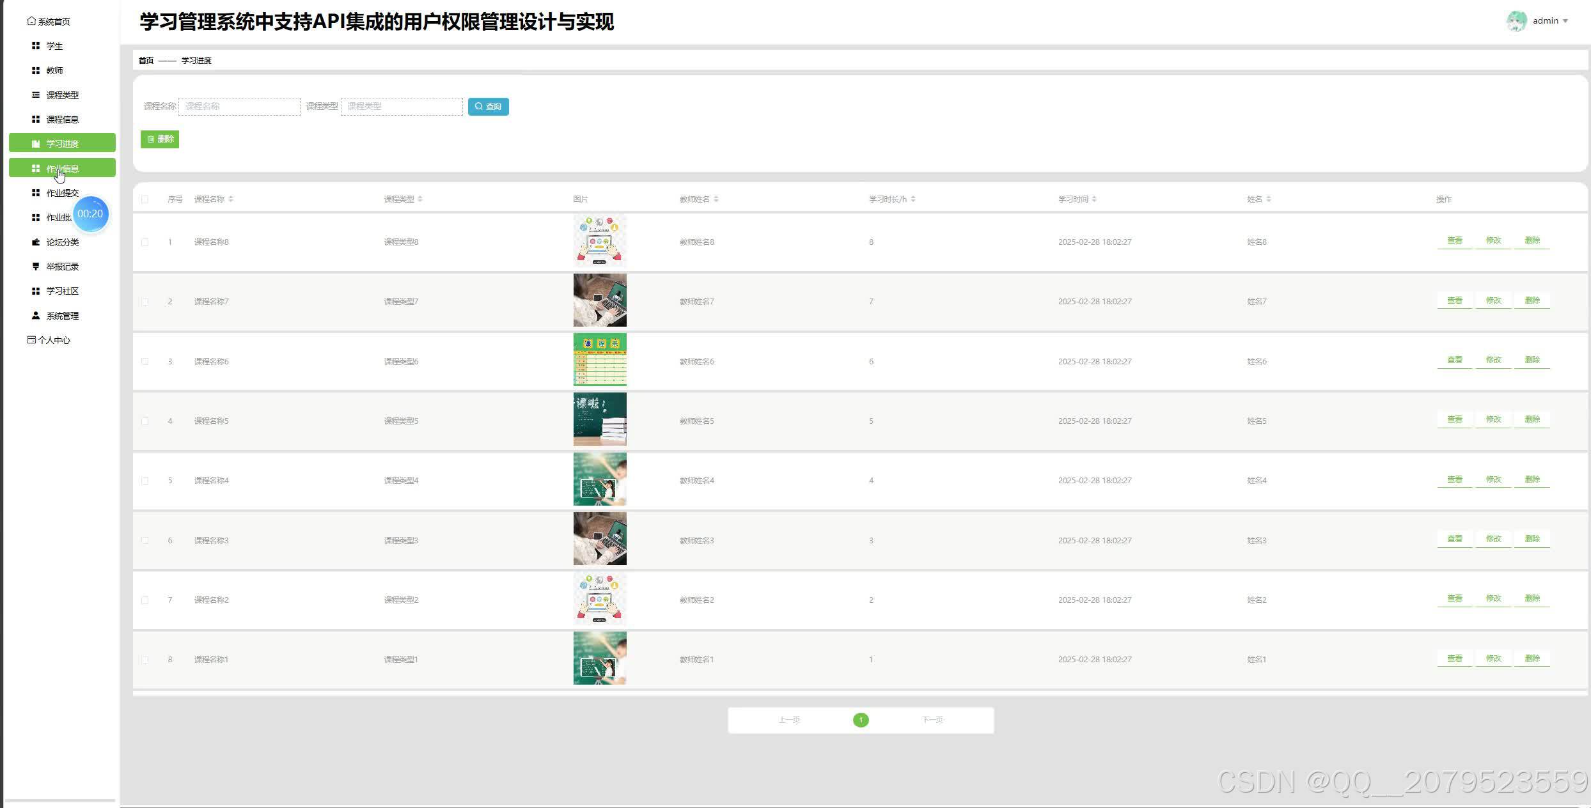The height and width of the screenshot is (808, 1591).
Task: Open the 作业提交 menu item
Action: (x=62, y=193)
